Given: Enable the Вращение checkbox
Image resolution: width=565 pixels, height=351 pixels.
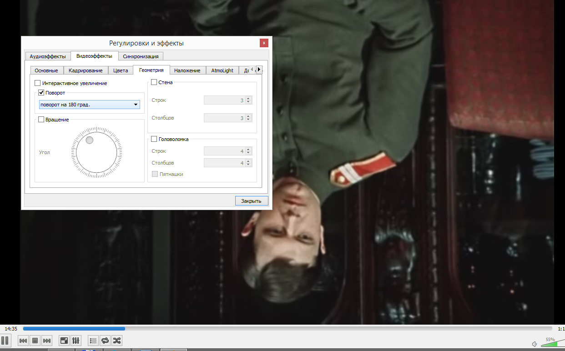Looking at the screenshot, I should coord(41,120).
